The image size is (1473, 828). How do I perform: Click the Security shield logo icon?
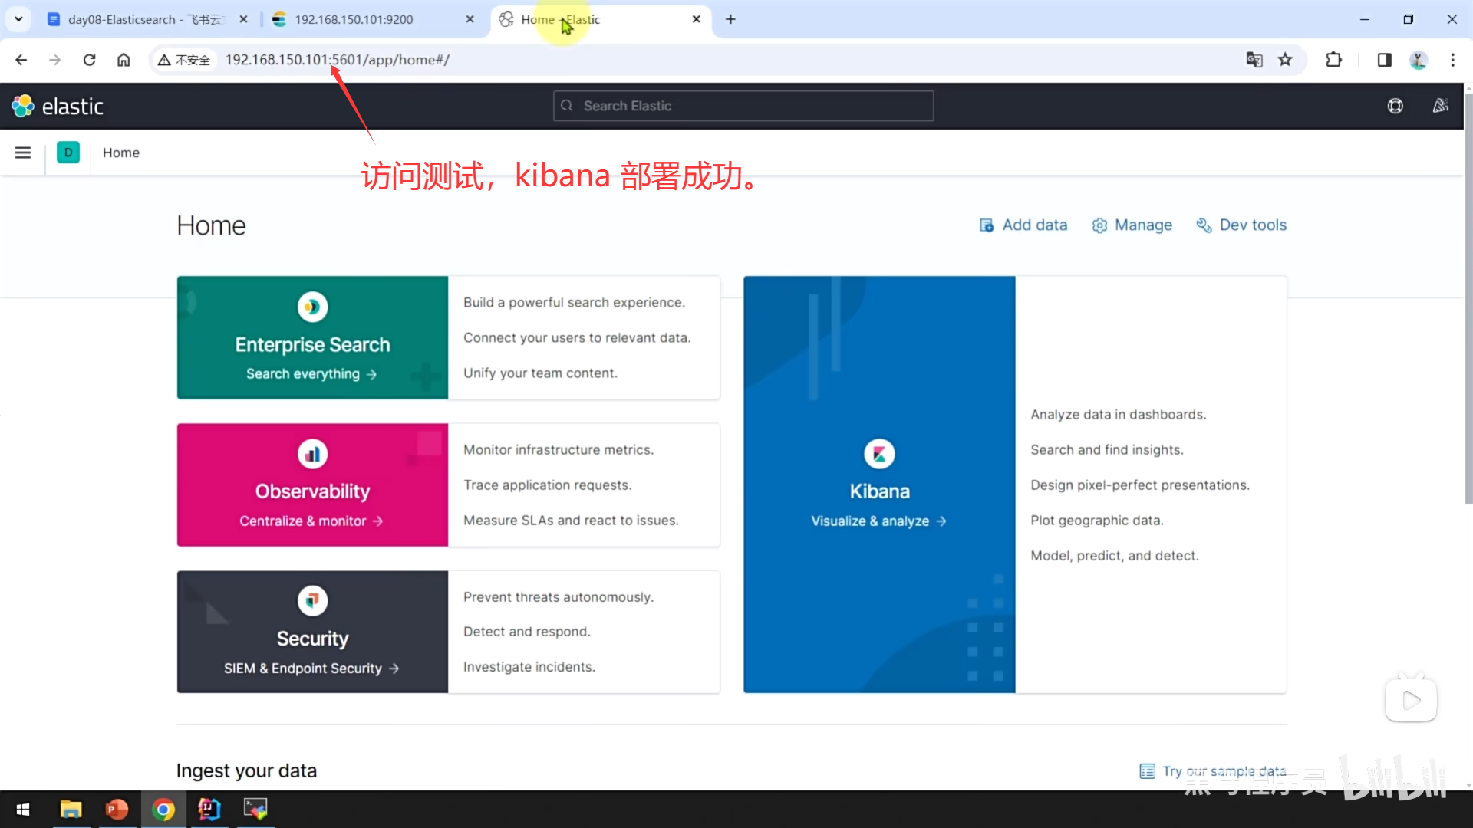(x=312, y=600)
